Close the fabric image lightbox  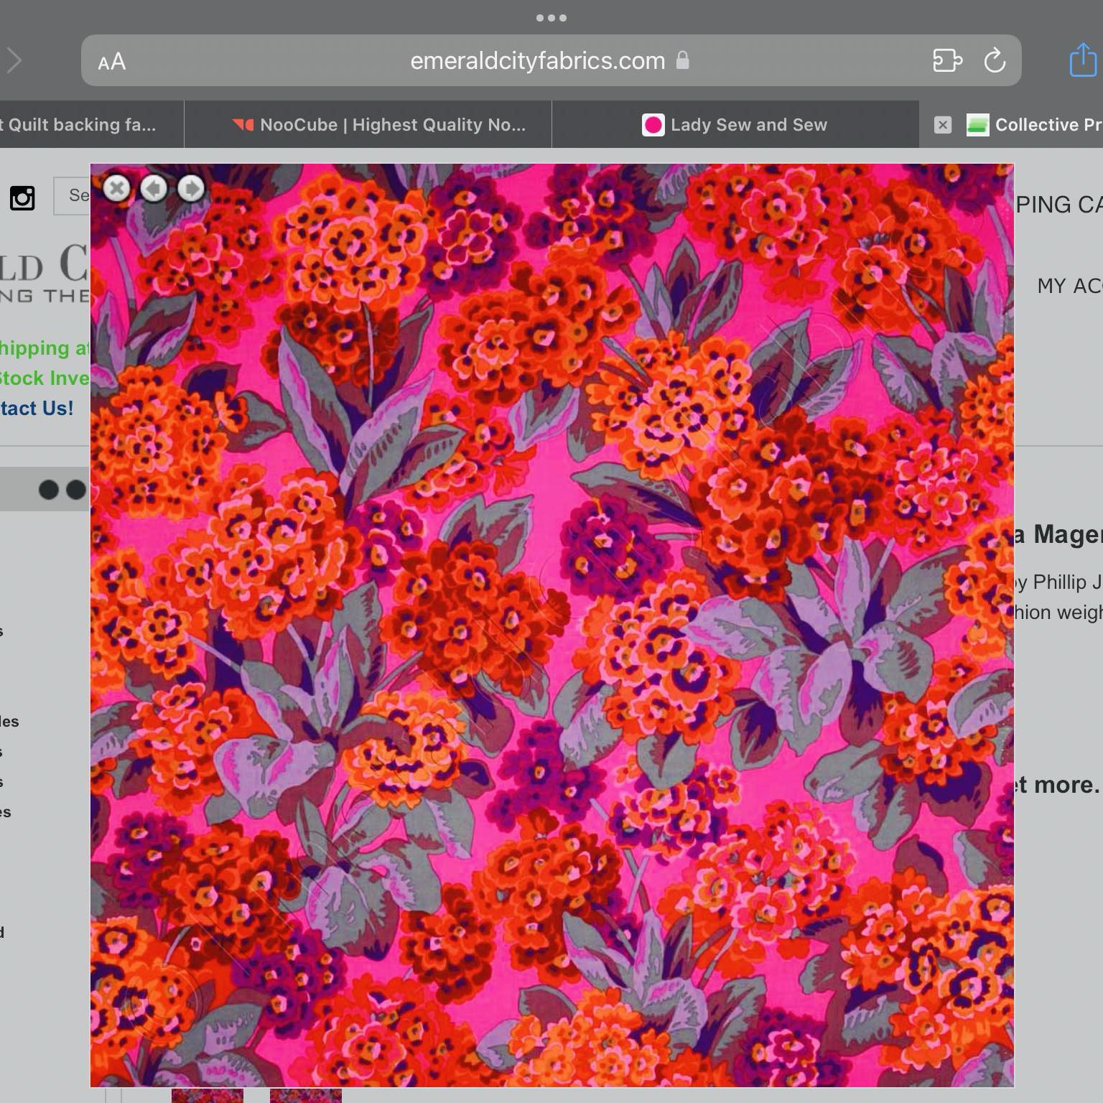click(x=116, y=188)
